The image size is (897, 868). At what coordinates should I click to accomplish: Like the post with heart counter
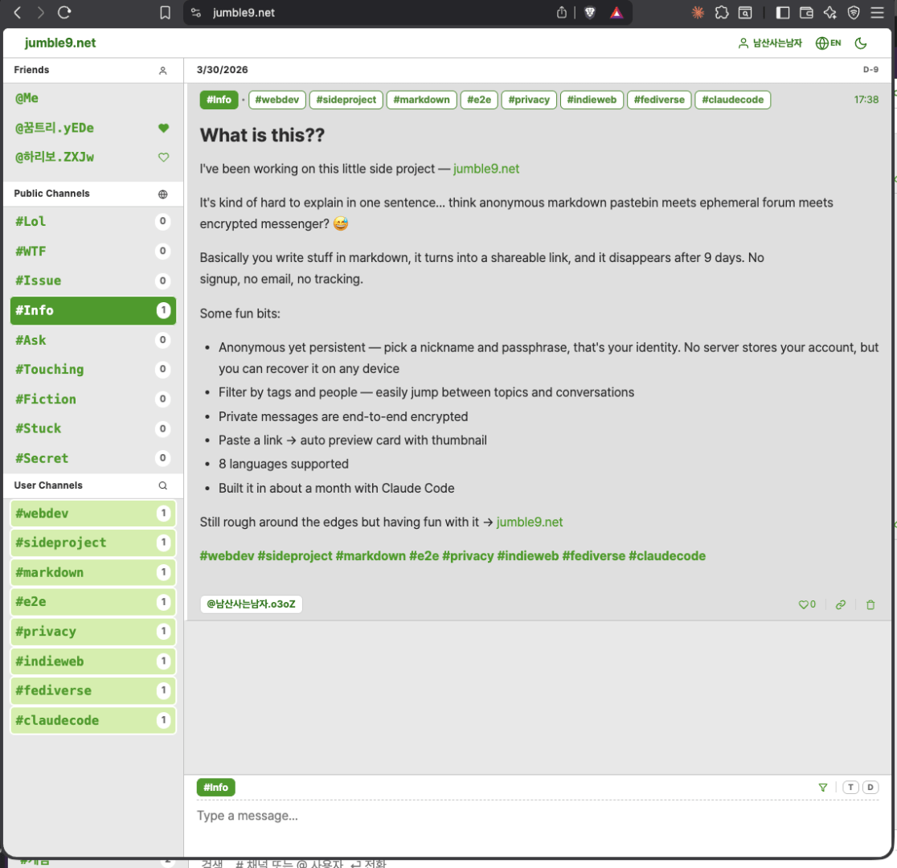point(806,605)
